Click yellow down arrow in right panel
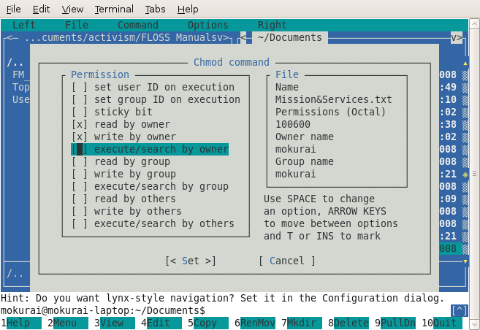 [465, 261]
